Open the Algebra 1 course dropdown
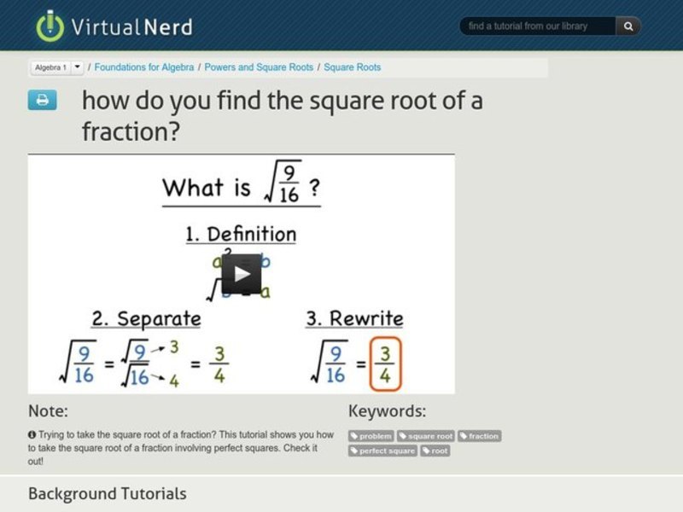This screenshot has width=683, height=512. (x=53, y=66)
